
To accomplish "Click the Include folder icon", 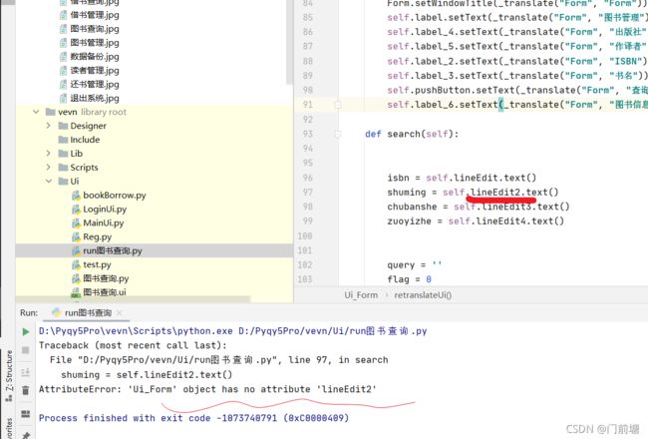I will [63, 140].
